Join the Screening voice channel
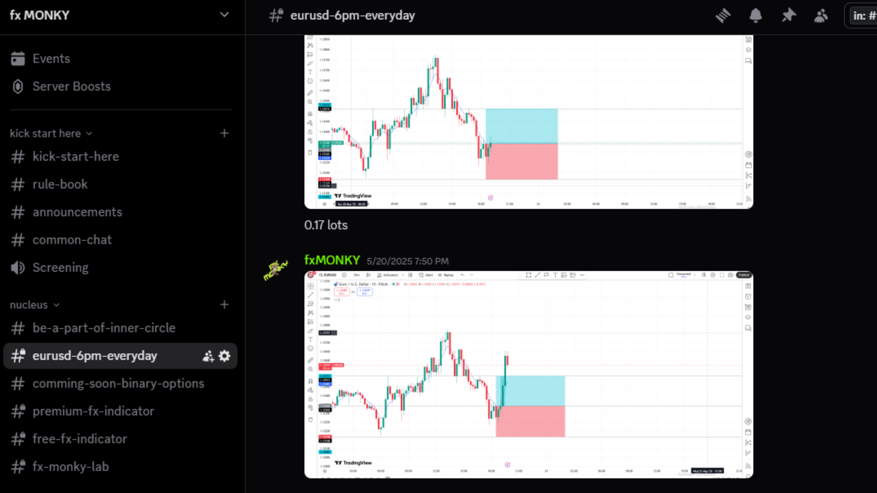The image size is (877, 493). 60,268
